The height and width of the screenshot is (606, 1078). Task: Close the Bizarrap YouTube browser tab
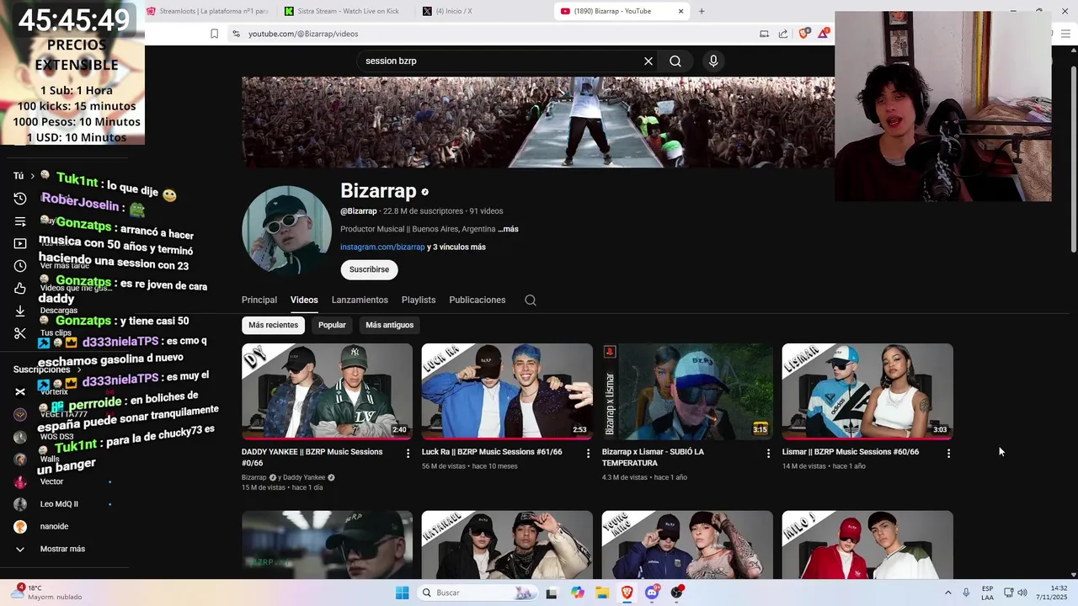click(x=681, y=11)
